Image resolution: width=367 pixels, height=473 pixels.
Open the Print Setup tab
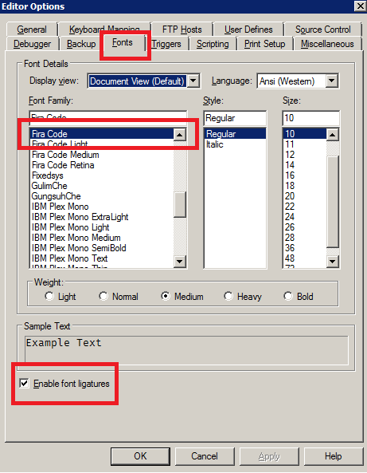[x=264, y=44]
